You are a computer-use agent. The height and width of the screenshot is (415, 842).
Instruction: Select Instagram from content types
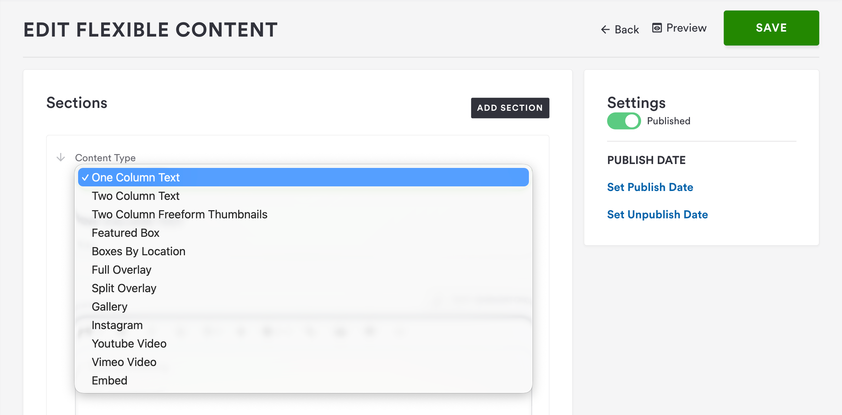(117, 325)
